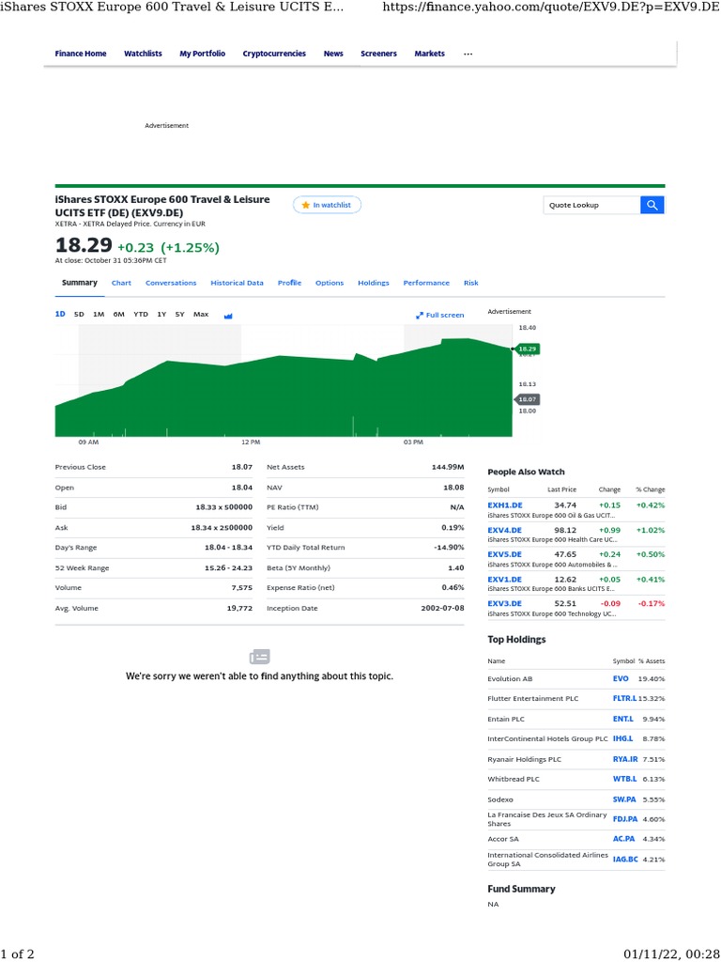Select the 1D chart range
The width and height of the screenshot is (721, 962).
(60, 314)
